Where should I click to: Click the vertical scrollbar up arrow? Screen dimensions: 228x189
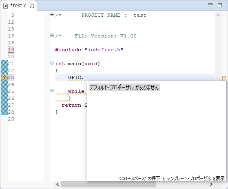pyautogui.click(x=218, y=15)
